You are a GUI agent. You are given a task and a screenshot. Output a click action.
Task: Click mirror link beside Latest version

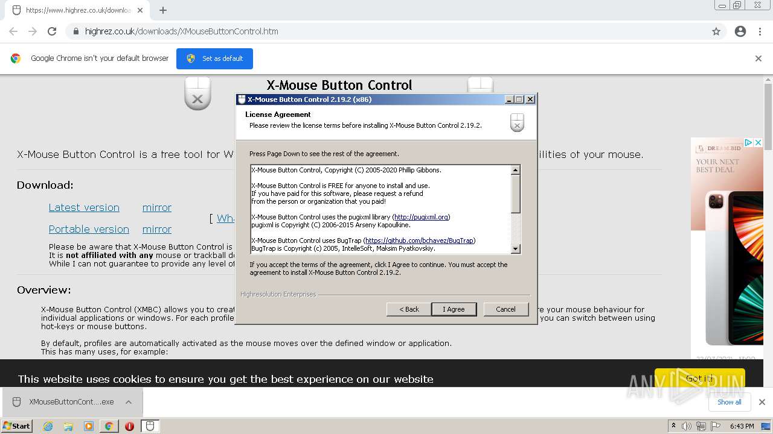157,207
